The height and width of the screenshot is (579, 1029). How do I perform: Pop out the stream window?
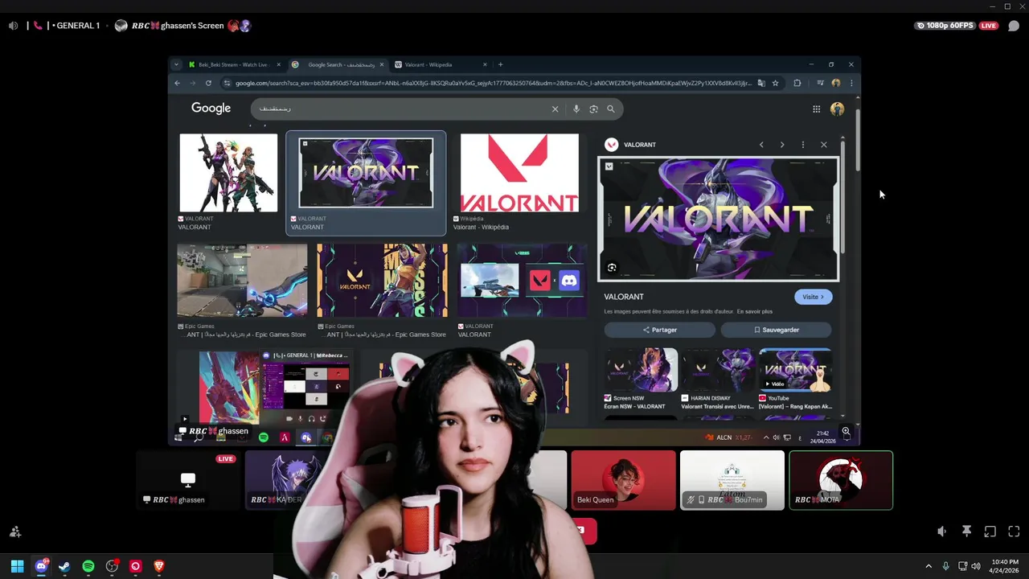point(990,532)
